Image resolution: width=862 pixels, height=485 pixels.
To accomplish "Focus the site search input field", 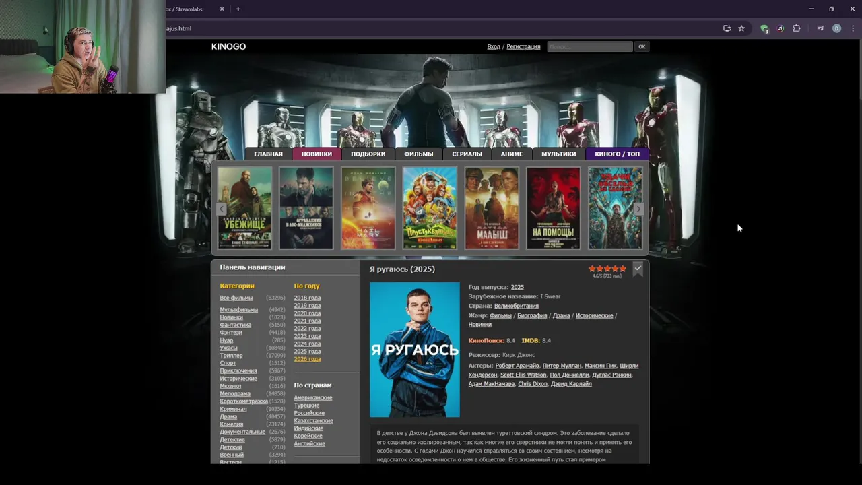I will tap(590, 46).
